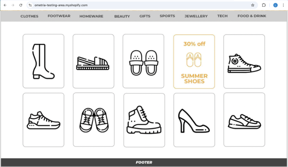Open the HOMEWARE category
288x167 pixels.
[91, 16]
